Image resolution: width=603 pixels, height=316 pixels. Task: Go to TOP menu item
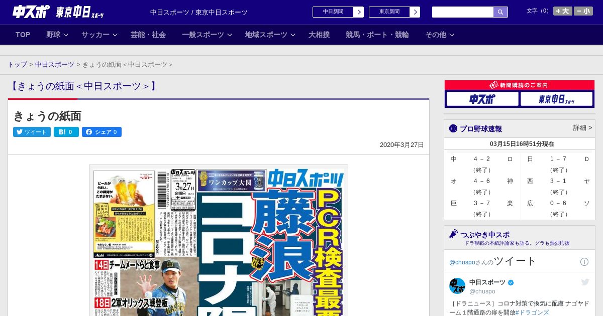pos(23,35)
